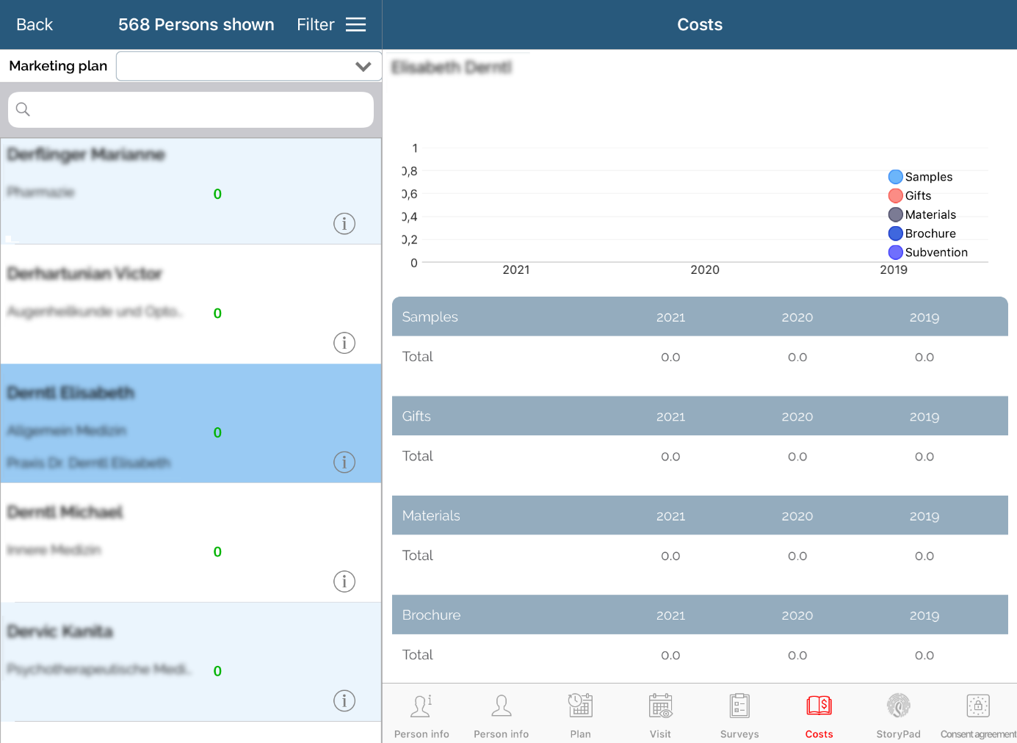
Task: Click the Brochure legend color dot
Action: point(895,233)
